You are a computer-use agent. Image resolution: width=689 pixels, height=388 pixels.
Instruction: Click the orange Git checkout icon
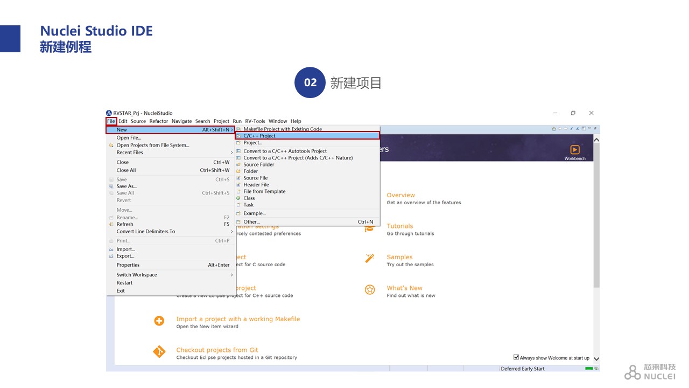pos(159,352)
